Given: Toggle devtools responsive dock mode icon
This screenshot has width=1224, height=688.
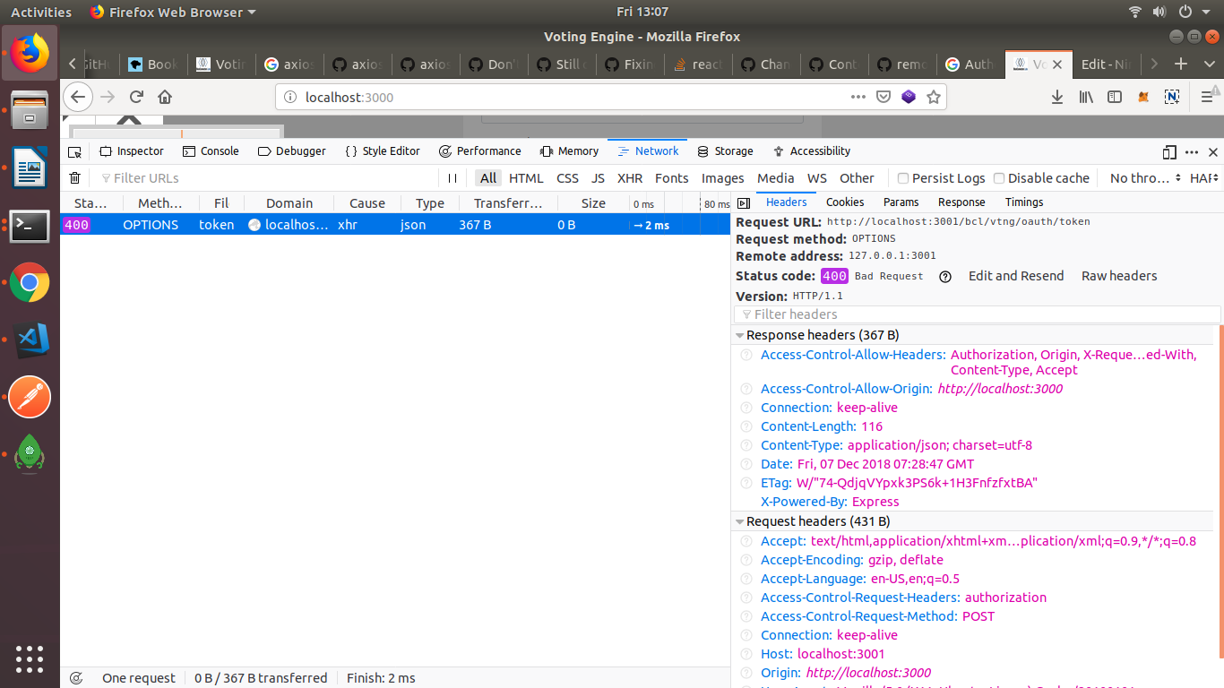Looking at the screenshot, I should tap(1169, 151).
